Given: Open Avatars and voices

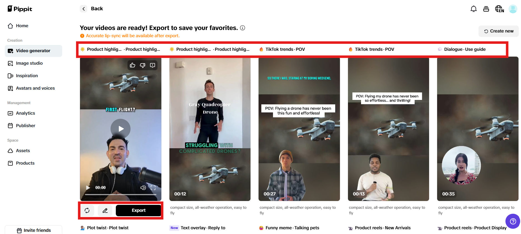Looking at the screenshot, I should point(33,88).
